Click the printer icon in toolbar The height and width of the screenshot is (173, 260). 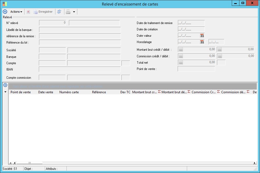tap(68, 12)
